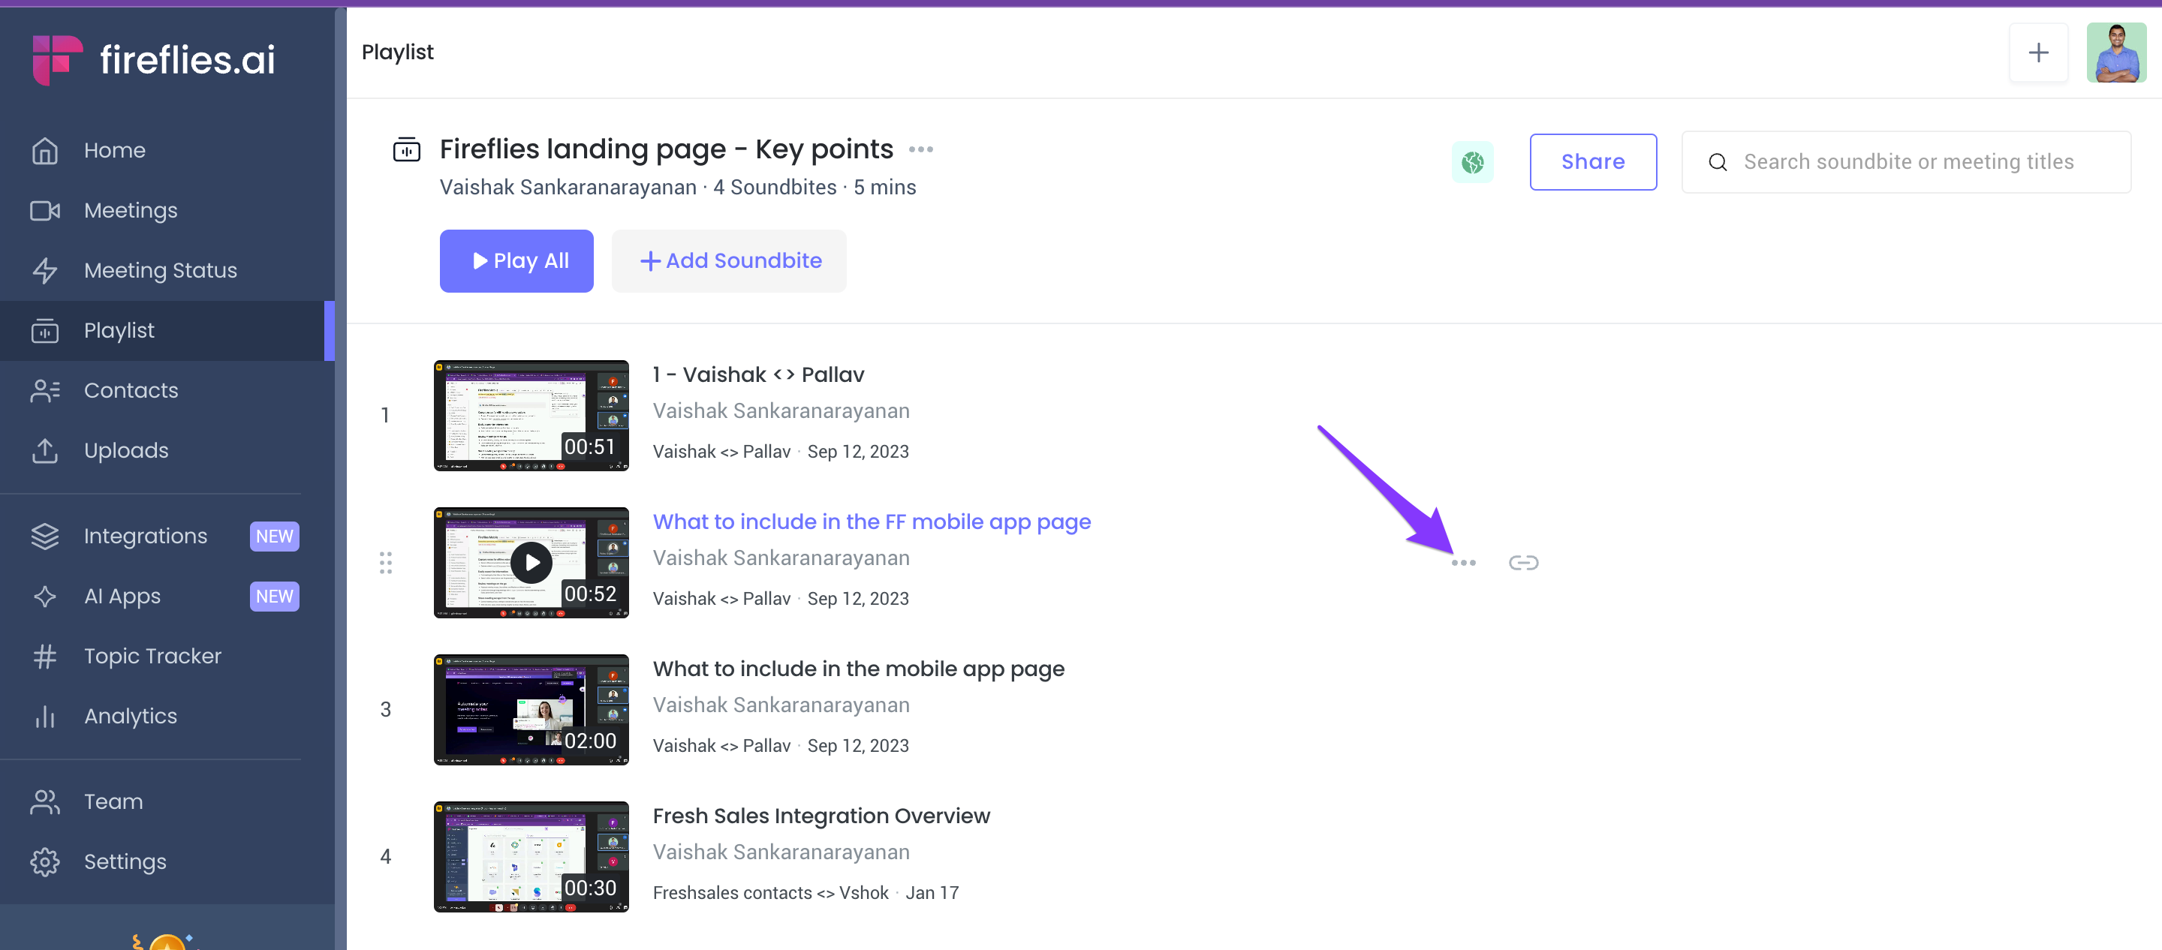Click the playlist icon beside the title
Image resolution: width=2162 pixels, height=950 pixels.
[407, 149]
